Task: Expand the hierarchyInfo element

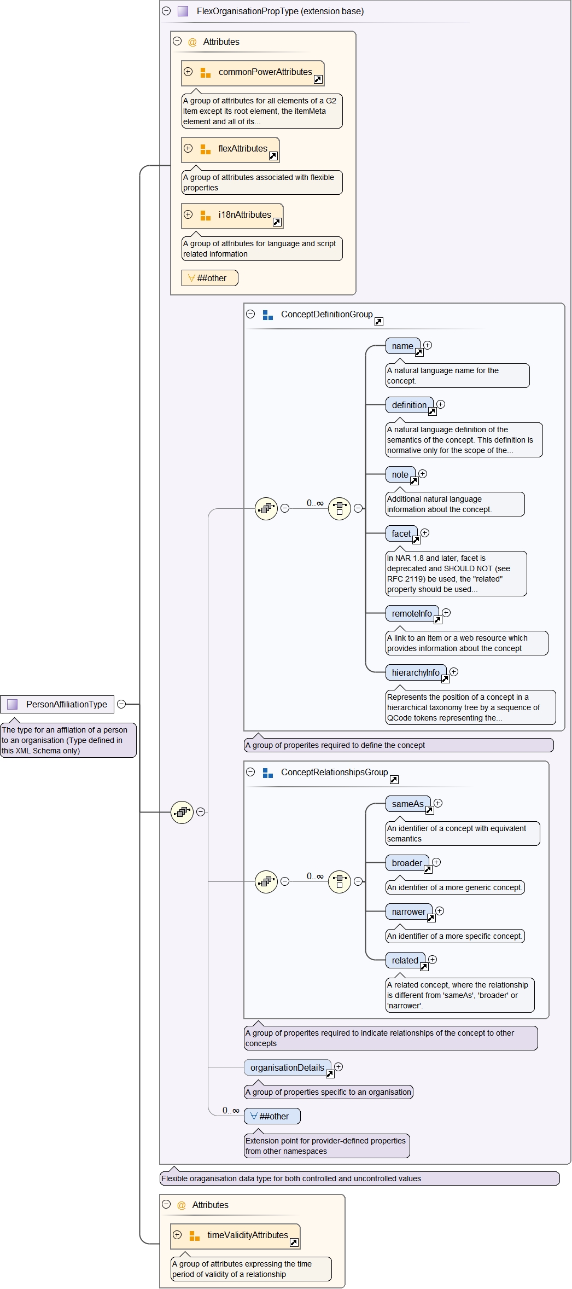Action: [454, 672]
